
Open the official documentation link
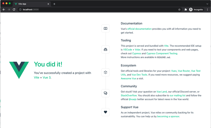(139, 29)
